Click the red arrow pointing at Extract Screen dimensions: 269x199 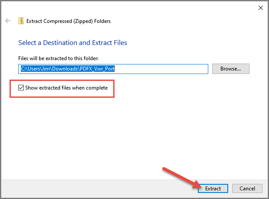click(182, 178)
